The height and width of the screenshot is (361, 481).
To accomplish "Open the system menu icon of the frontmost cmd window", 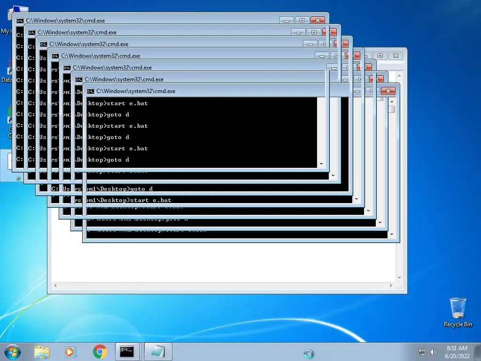I will tap(91, 91).
